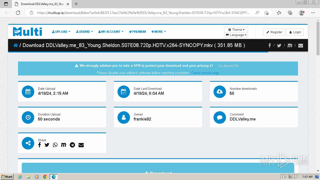This screenshot has width=320, height=180.
Task: Open tab actions menu icon
Action: 6,4
